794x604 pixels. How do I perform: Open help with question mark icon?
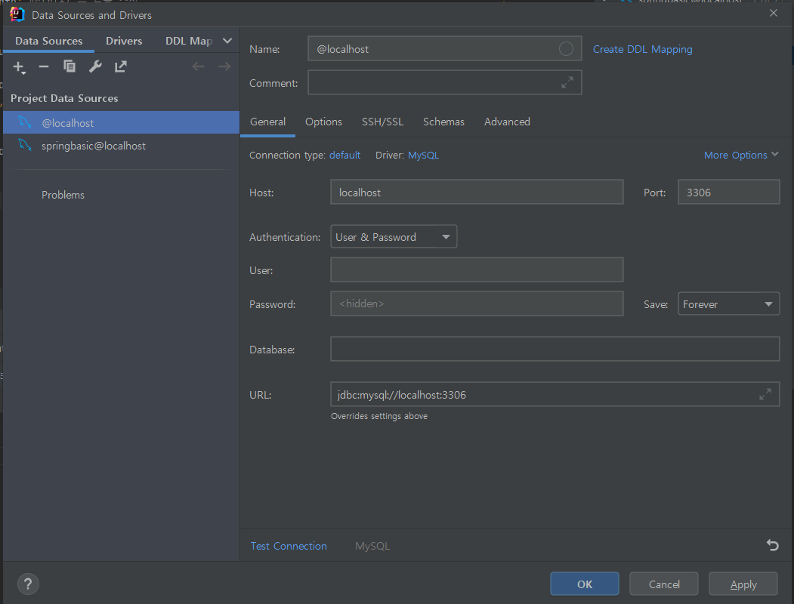pyautogui.click(x=29, y=584)
